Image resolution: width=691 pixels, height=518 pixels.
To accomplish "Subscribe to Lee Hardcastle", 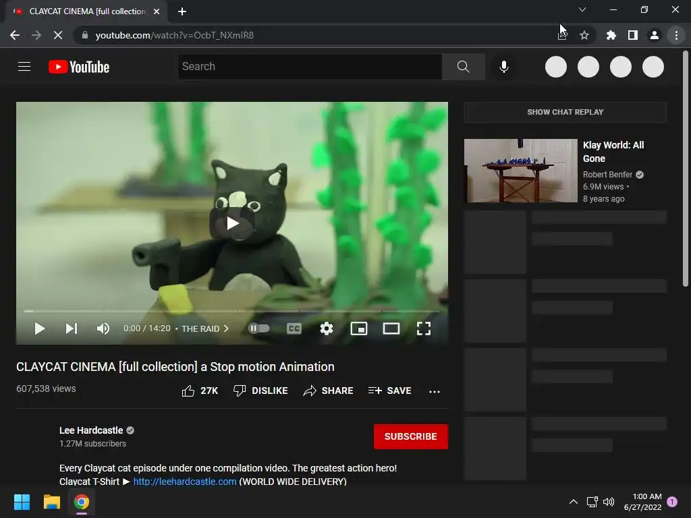I will 411,436.
